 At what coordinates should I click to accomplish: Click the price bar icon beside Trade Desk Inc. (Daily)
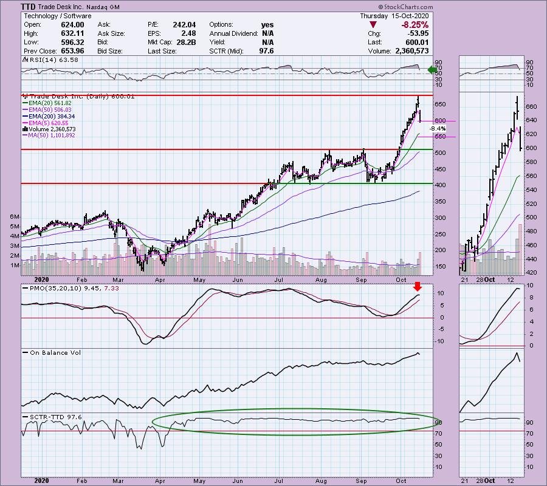pos(25,96)
